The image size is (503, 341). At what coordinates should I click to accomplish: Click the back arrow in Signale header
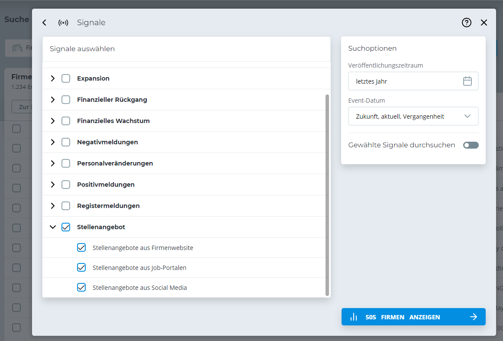click(44, 23)
